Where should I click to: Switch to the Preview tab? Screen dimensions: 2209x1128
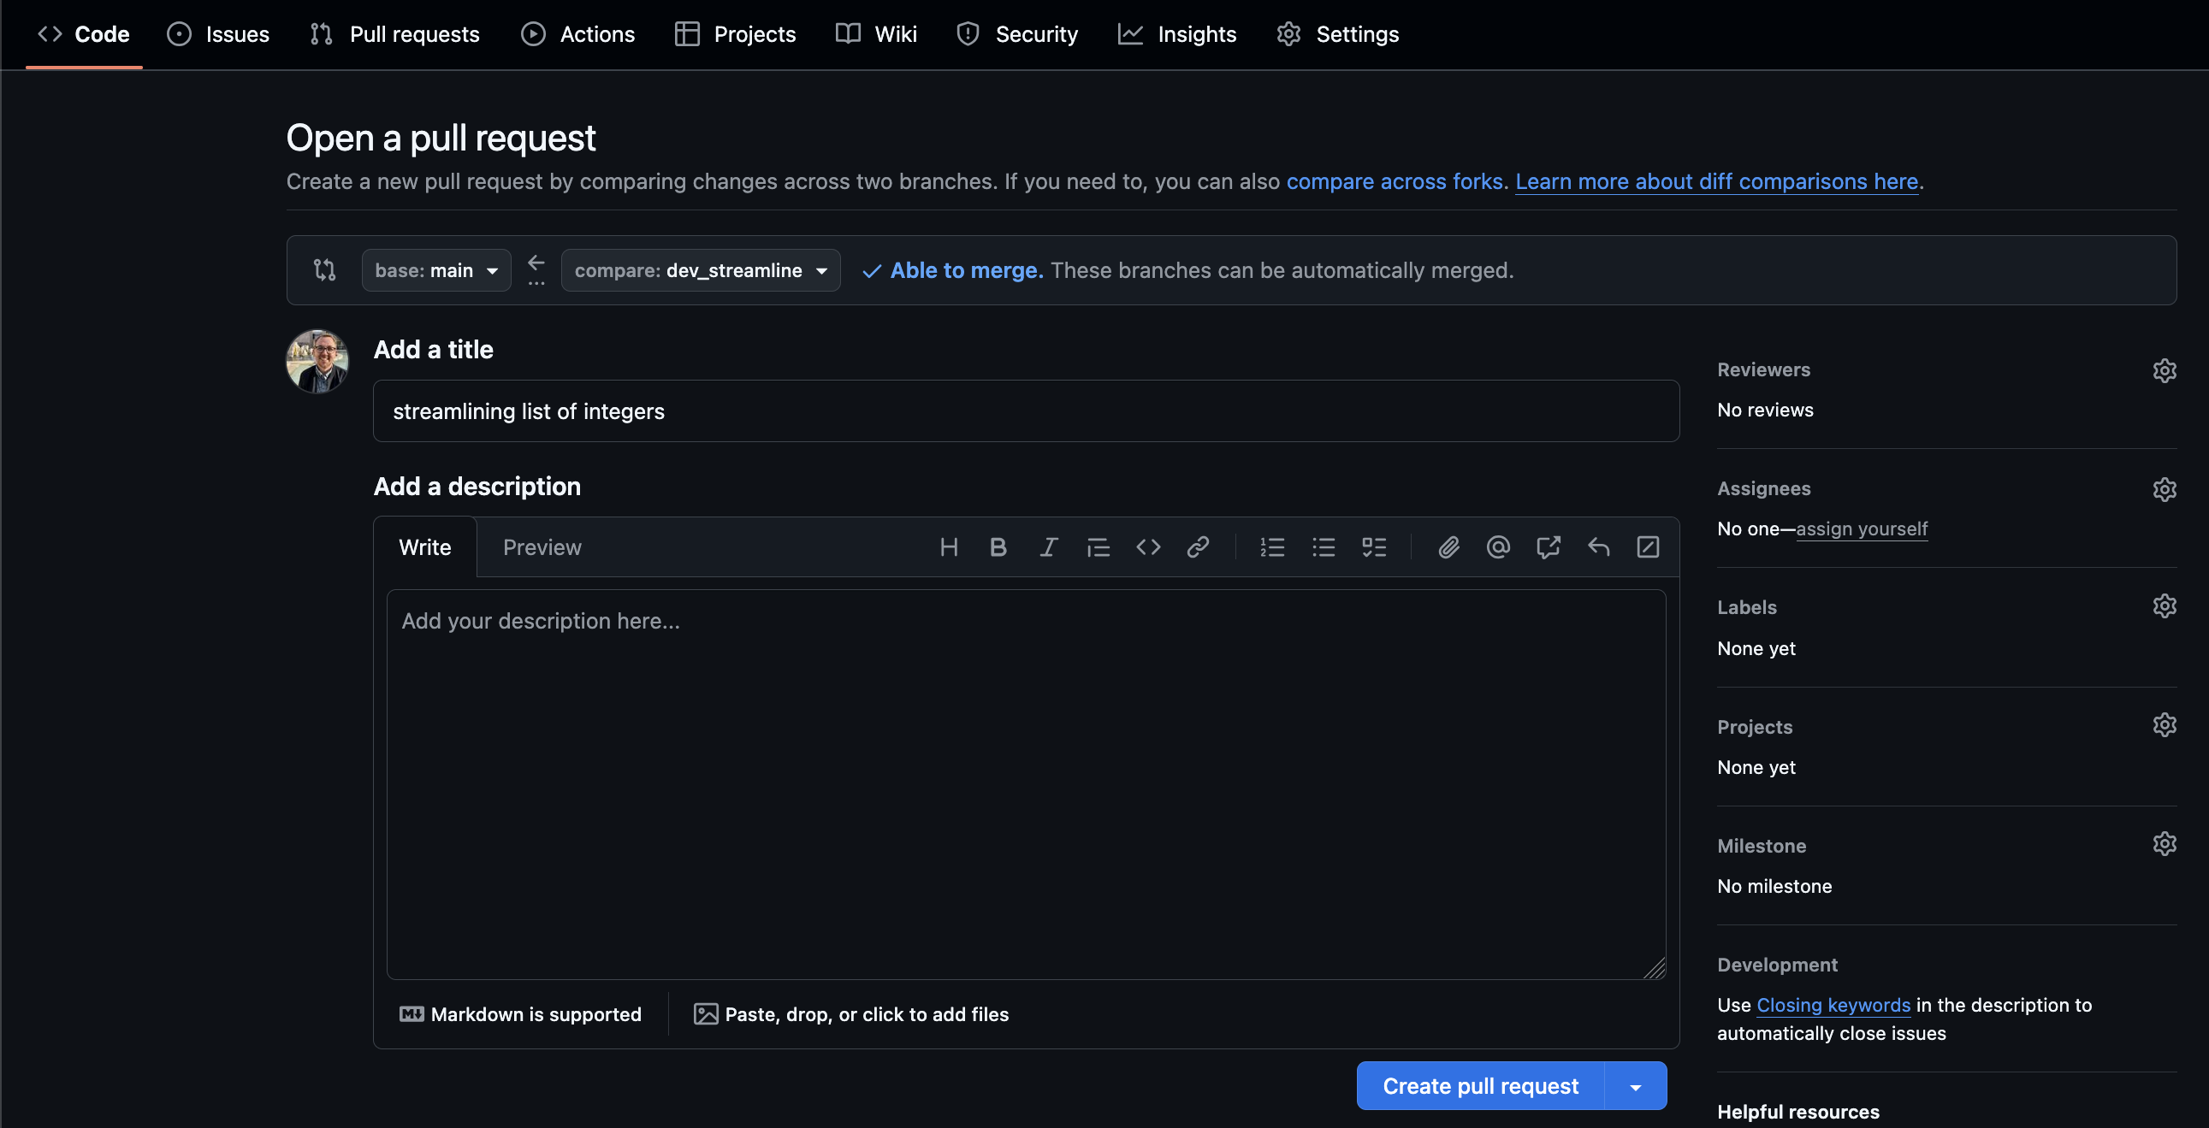[x=542, y=546]
